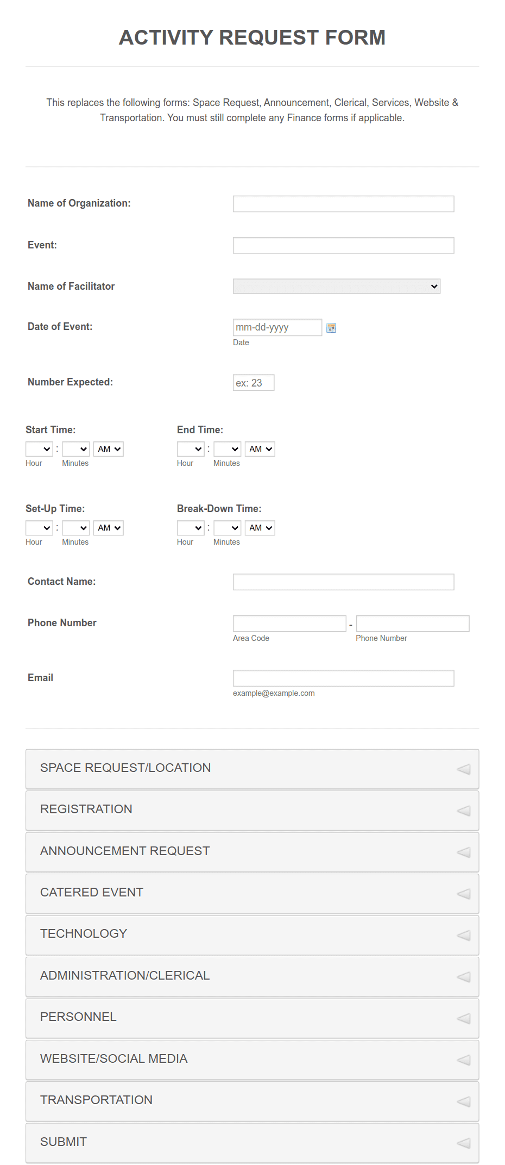
Task: Open the Set-Up Time Minutes dropdown
Action: [x=75, y=527]
